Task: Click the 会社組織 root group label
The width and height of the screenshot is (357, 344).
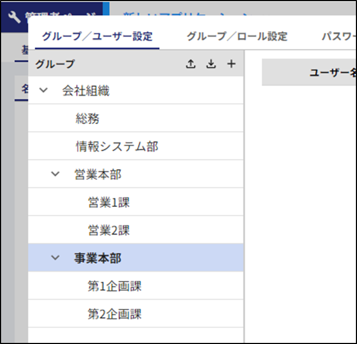Action: (x=86, y=91)
